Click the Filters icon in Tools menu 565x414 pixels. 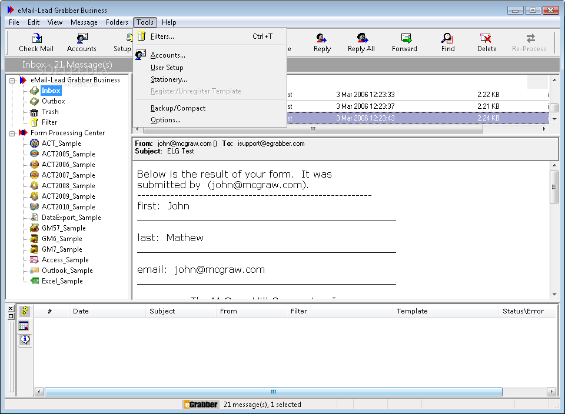[142, 36]
